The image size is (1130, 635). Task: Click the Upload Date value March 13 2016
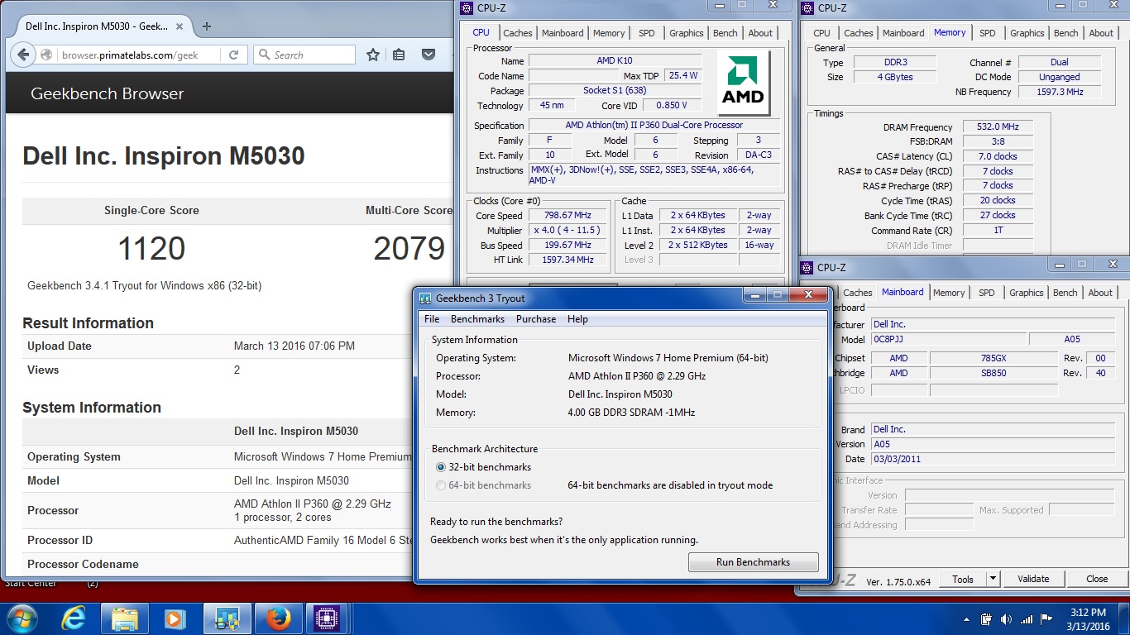pos(294,346)
